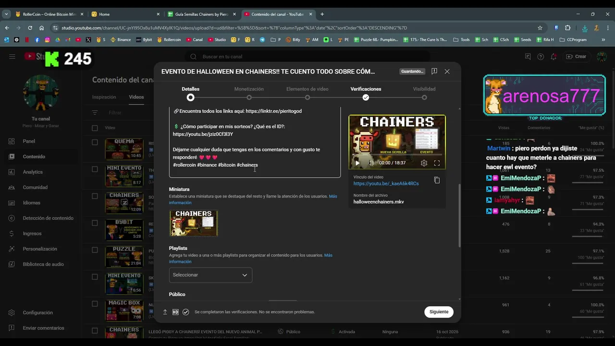Tick checkbox for the 6:56 MINI EVENTO row
615x346 pixels.
pos(95,277)
